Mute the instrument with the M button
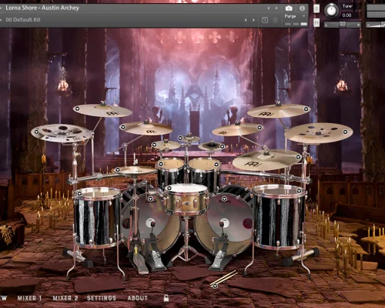Screen dimensions: 385x308 click(x=316, y=22)
